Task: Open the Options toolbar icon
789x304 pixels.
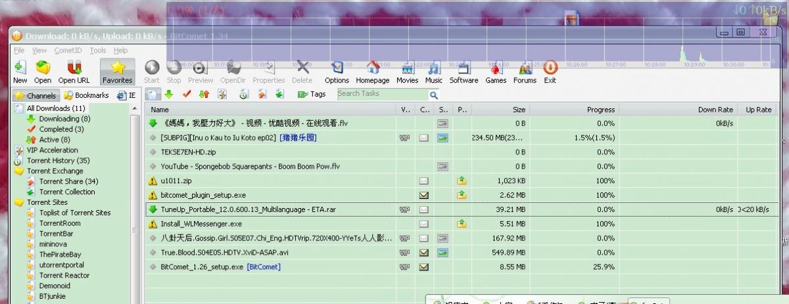Action: [x=337, y=72]
